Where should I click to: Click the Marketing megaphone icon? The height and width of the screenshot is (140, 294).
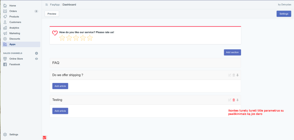pyautogui.click(x=5, y=33)
